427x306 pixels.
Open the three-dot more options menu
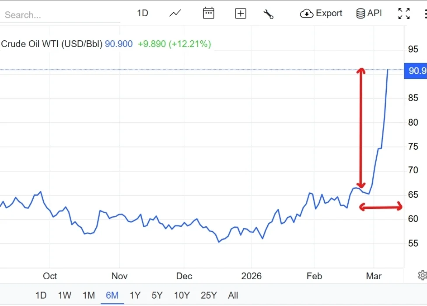425,14
